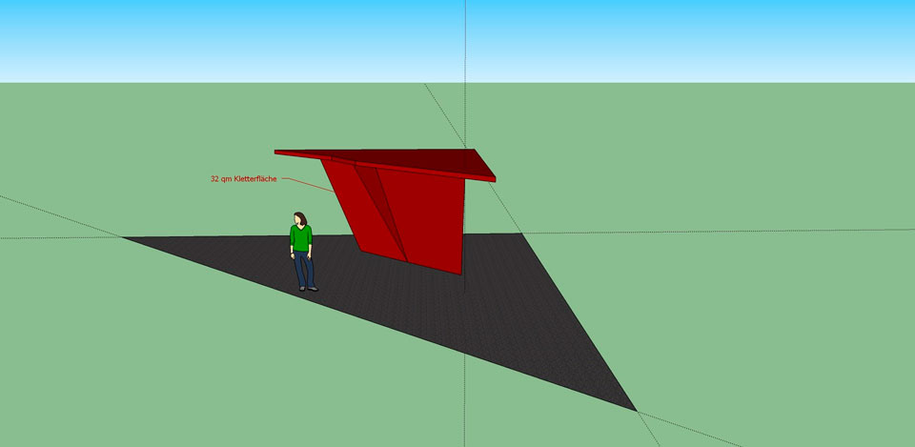The width and height of the screenshot is (915, 447).
Task: Click the head of the human figure
Action: coord(301,219)
